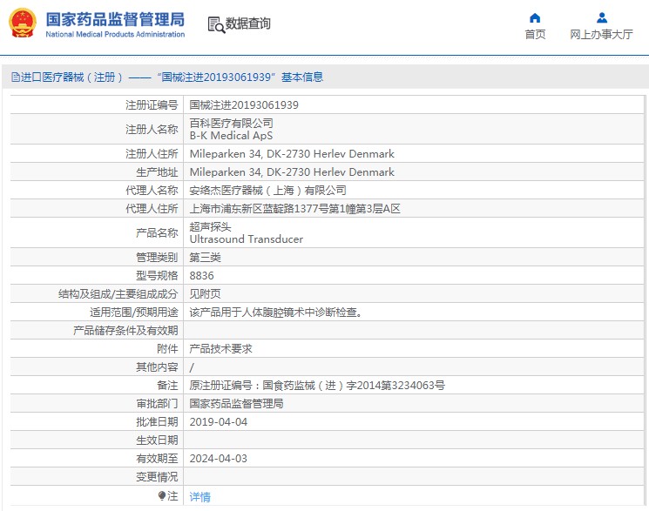Click the approval date 2019-04-04
The image size is (649, 511).
click(218, 422)
